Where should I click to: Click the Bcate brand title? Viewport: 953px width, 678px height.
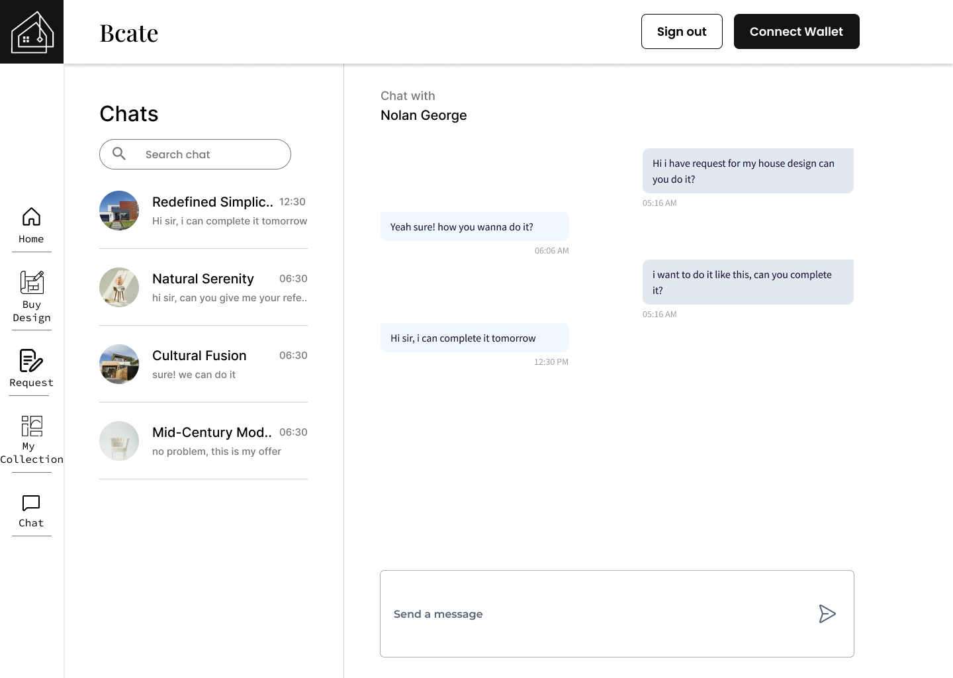[x=129, y=33]
